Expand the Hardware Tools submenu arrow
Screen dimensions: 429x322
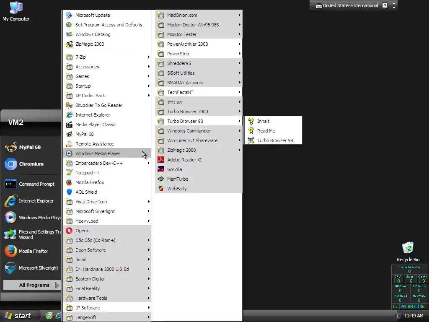pyautogui.click(x=149, y=298)
